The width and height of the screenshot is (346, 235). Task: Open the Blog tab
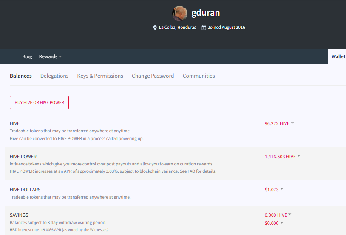click(x=27, y=56)
